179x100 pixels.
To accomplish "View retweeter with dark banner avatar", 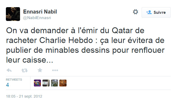I will tap(46, 83).
